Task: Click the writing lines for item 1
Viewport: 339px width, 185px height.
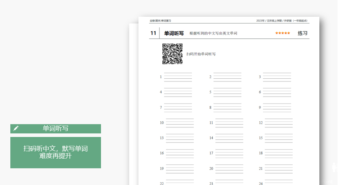Action: point(178,77)
